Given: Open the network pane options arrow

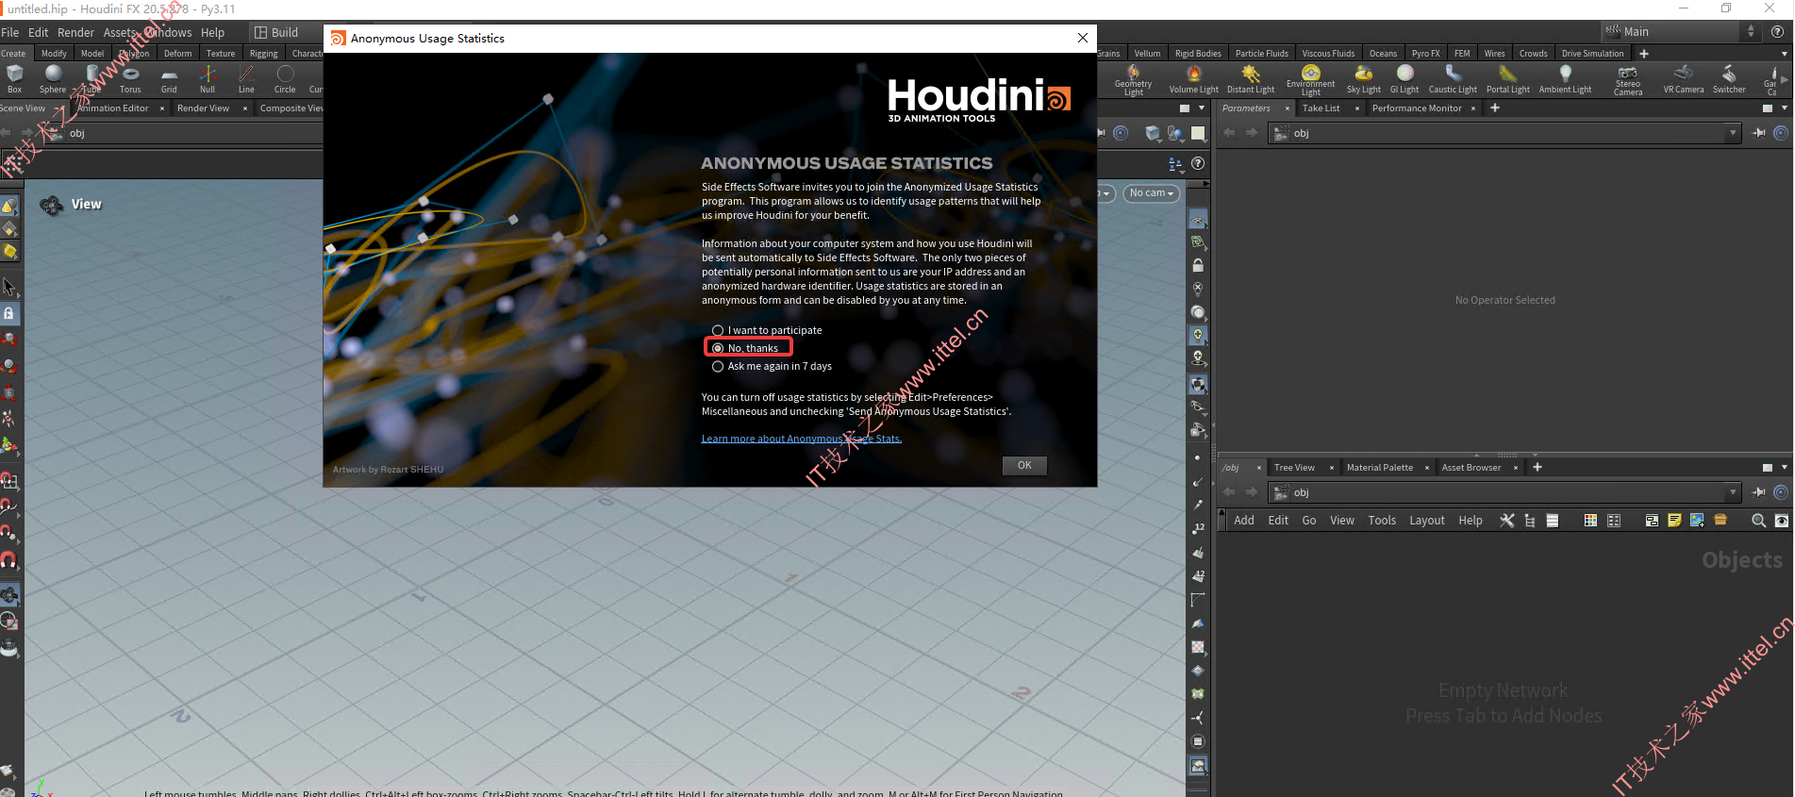Looking at the screenshot, I should pyautogui.click(x=1784, y=468).
